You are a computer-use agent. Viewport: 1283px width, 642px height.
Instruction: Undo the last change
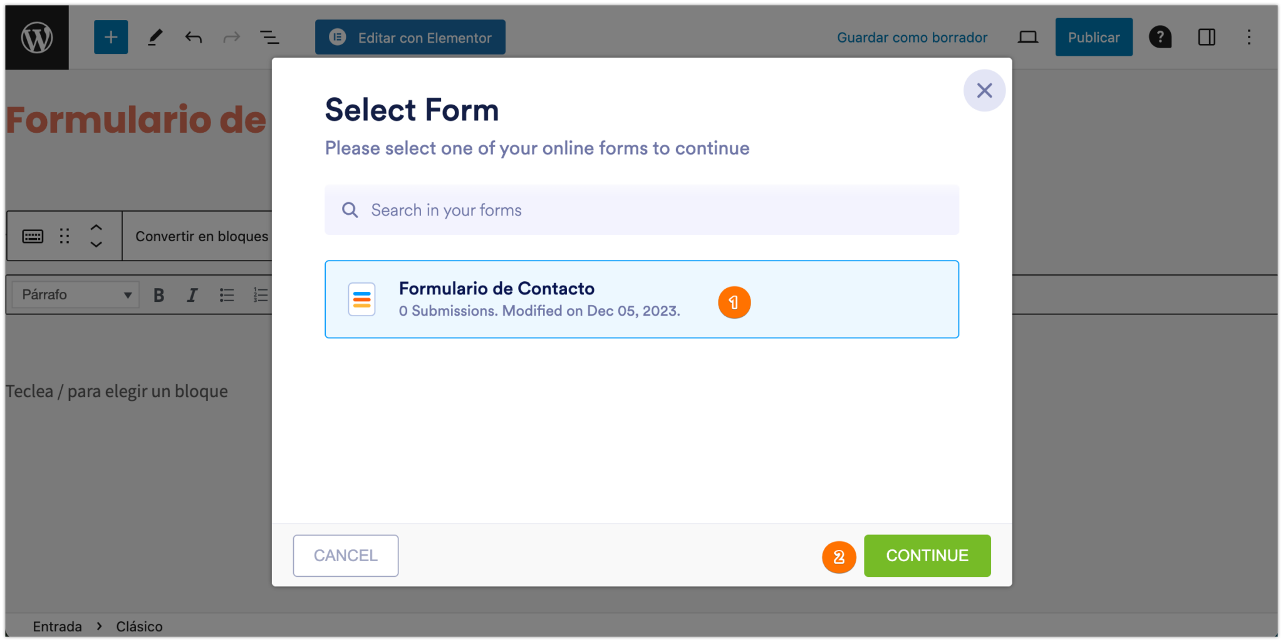(x=193, y=36)
